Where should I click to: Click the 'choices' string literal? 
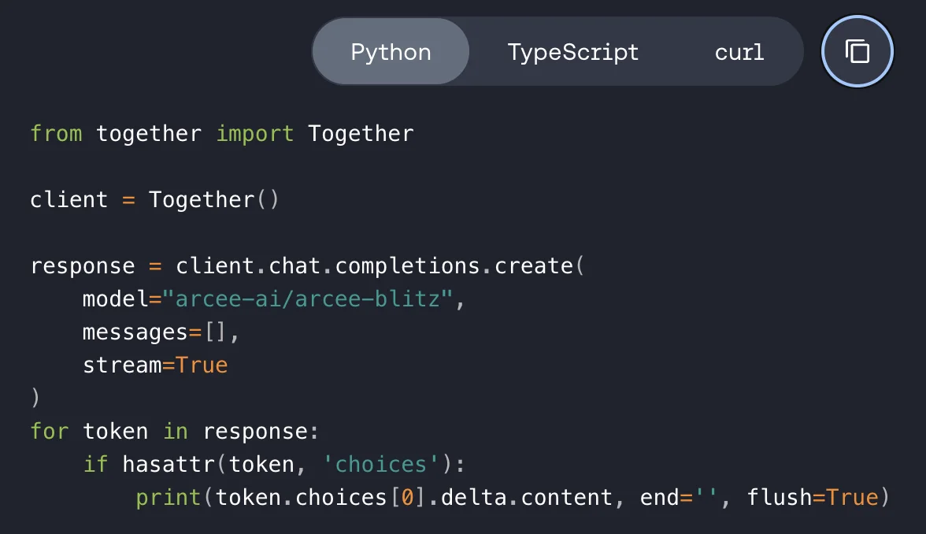point(381,465)
